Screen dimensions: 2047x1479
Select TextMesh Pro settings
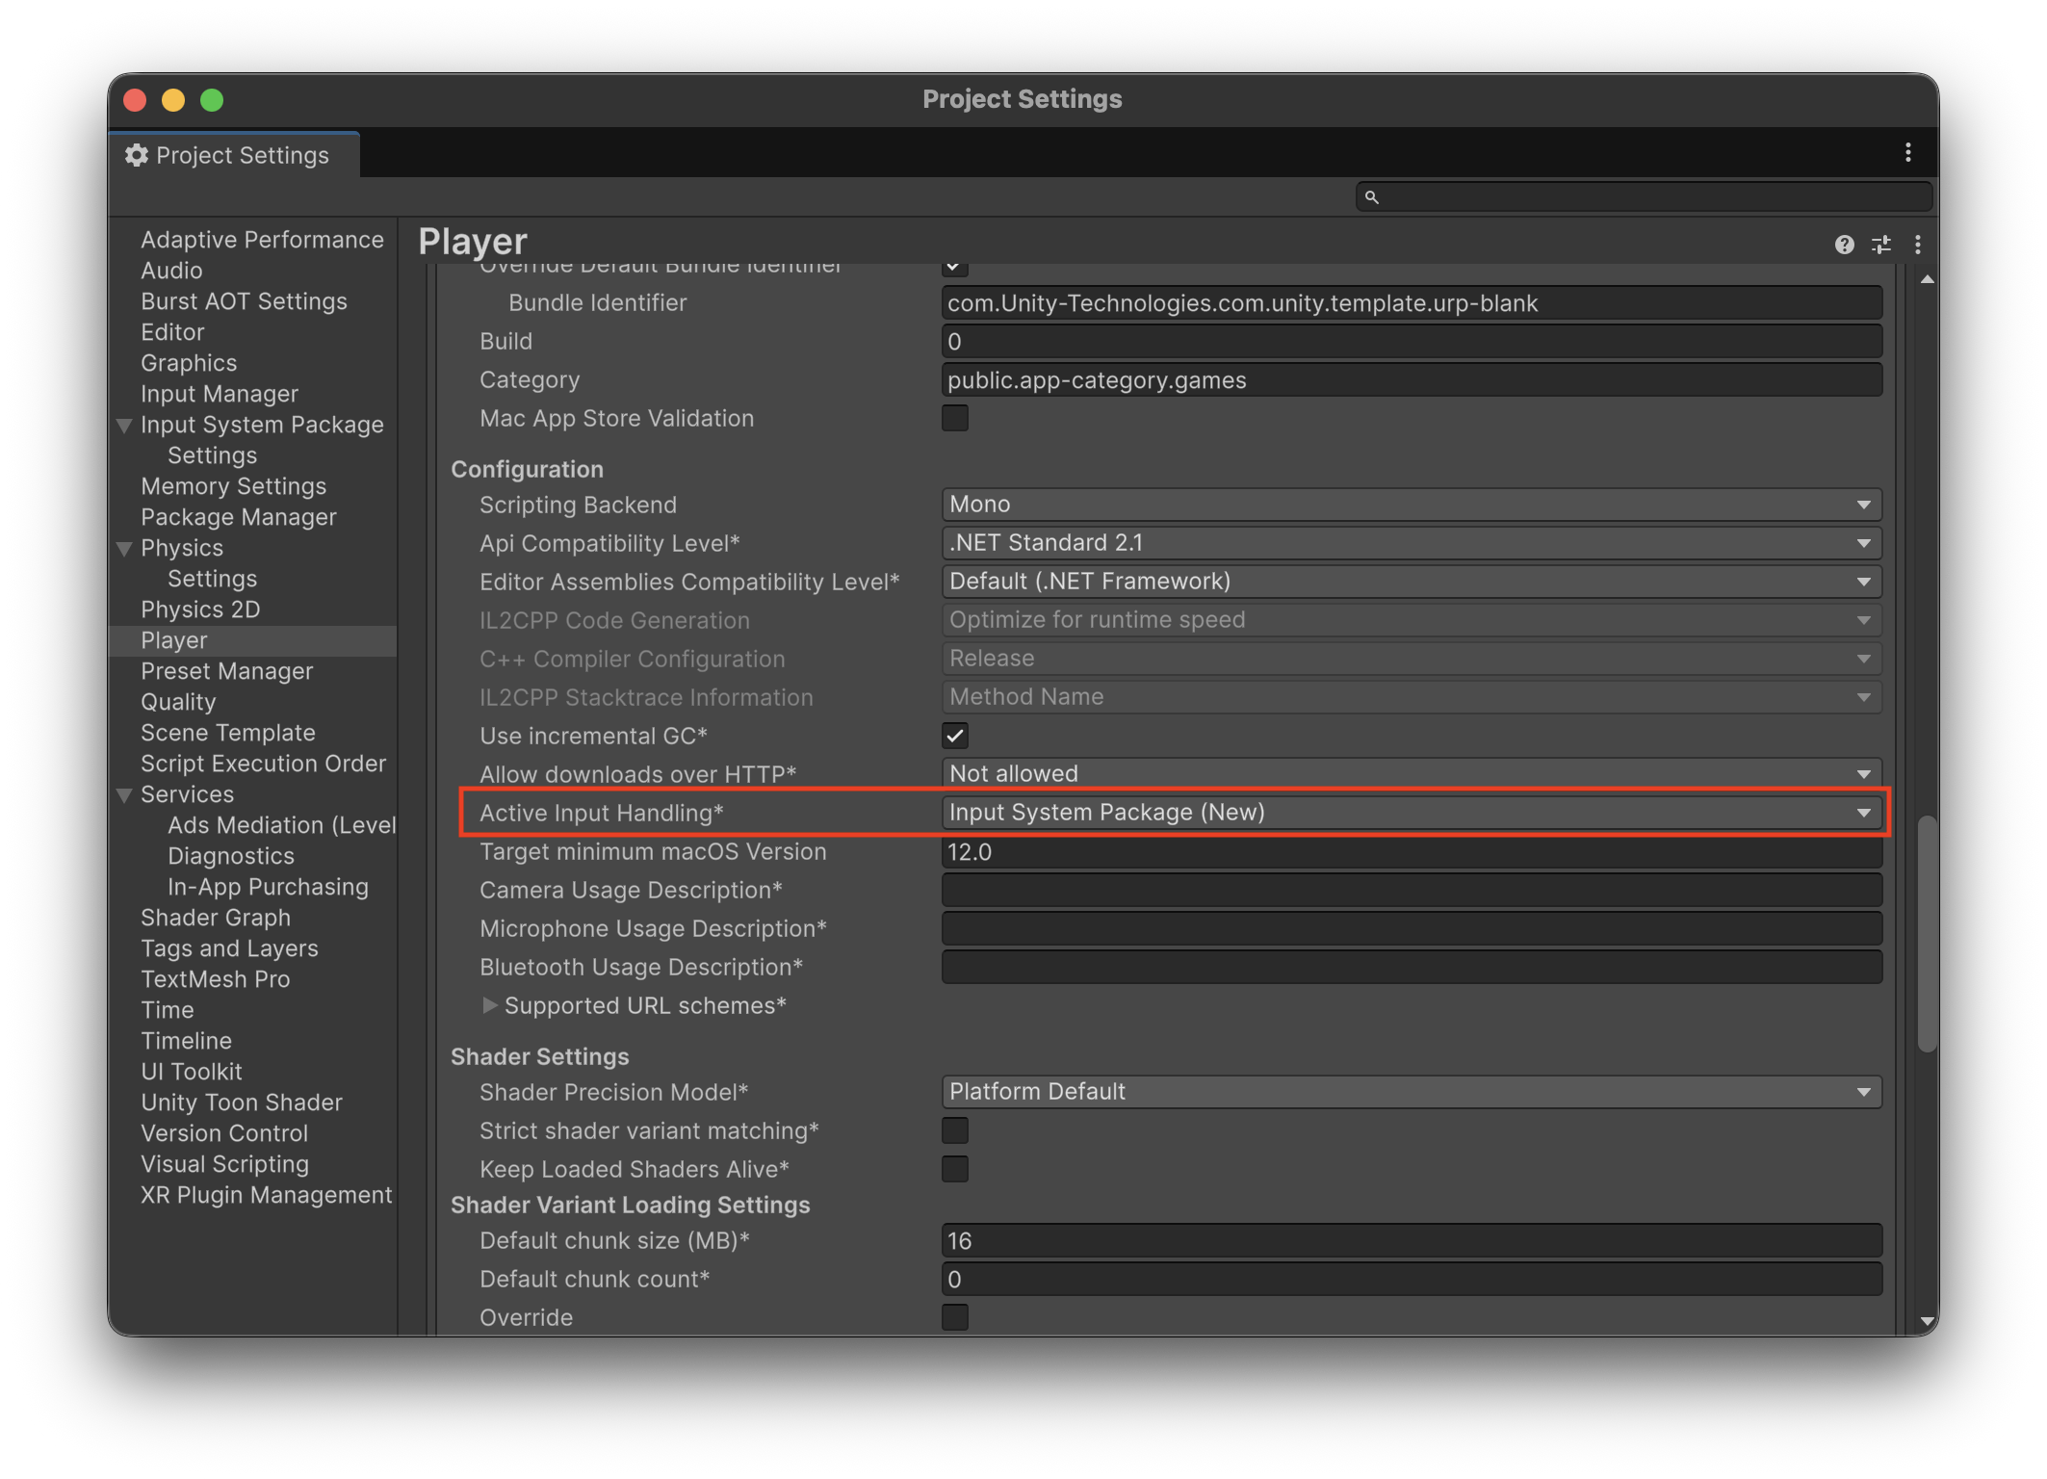click(x=215, y=979)
